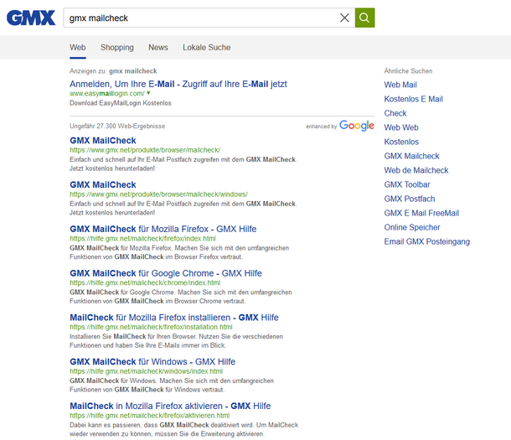Select related search 'Web de Mailcheck'
The height and width of the screenshot is (440, 511).
tap(416, 170)
